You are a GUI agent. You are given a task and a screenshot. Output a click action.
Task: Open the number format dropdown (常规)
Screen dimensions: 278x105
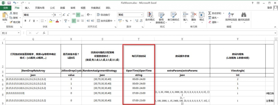[x=142, y=15]
